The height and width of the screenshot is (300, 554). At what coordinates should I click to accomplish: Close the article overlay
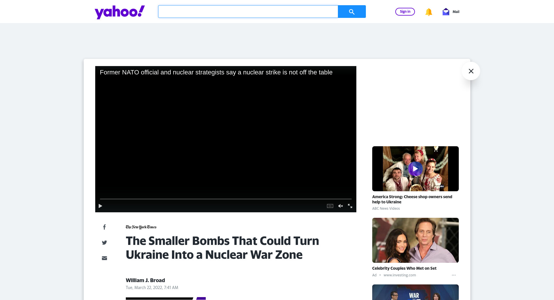pos(471,71)
